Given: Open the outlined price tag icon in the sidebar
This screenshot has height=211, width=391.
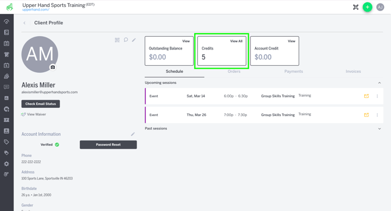Looking at the screenshot, I should pyautogui.click(x=6, y=142).
